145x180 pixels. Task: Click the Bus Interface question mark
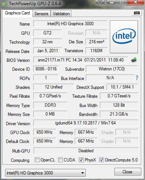point(137,78)
